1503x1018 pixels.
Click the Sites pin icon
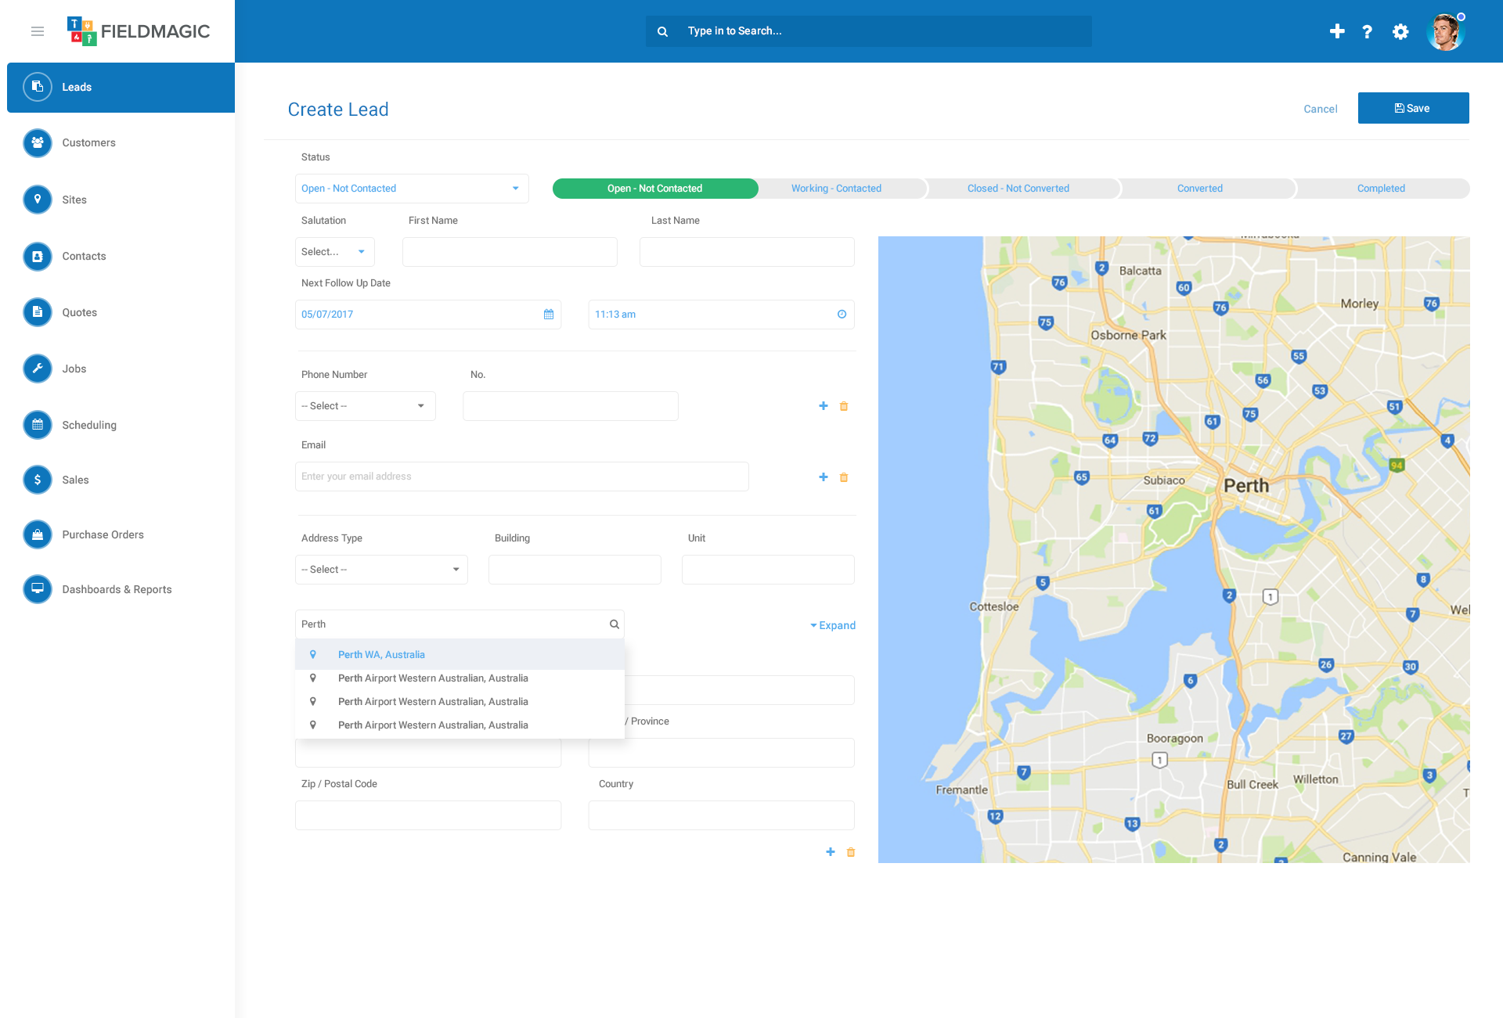click(x=38, y=200)
